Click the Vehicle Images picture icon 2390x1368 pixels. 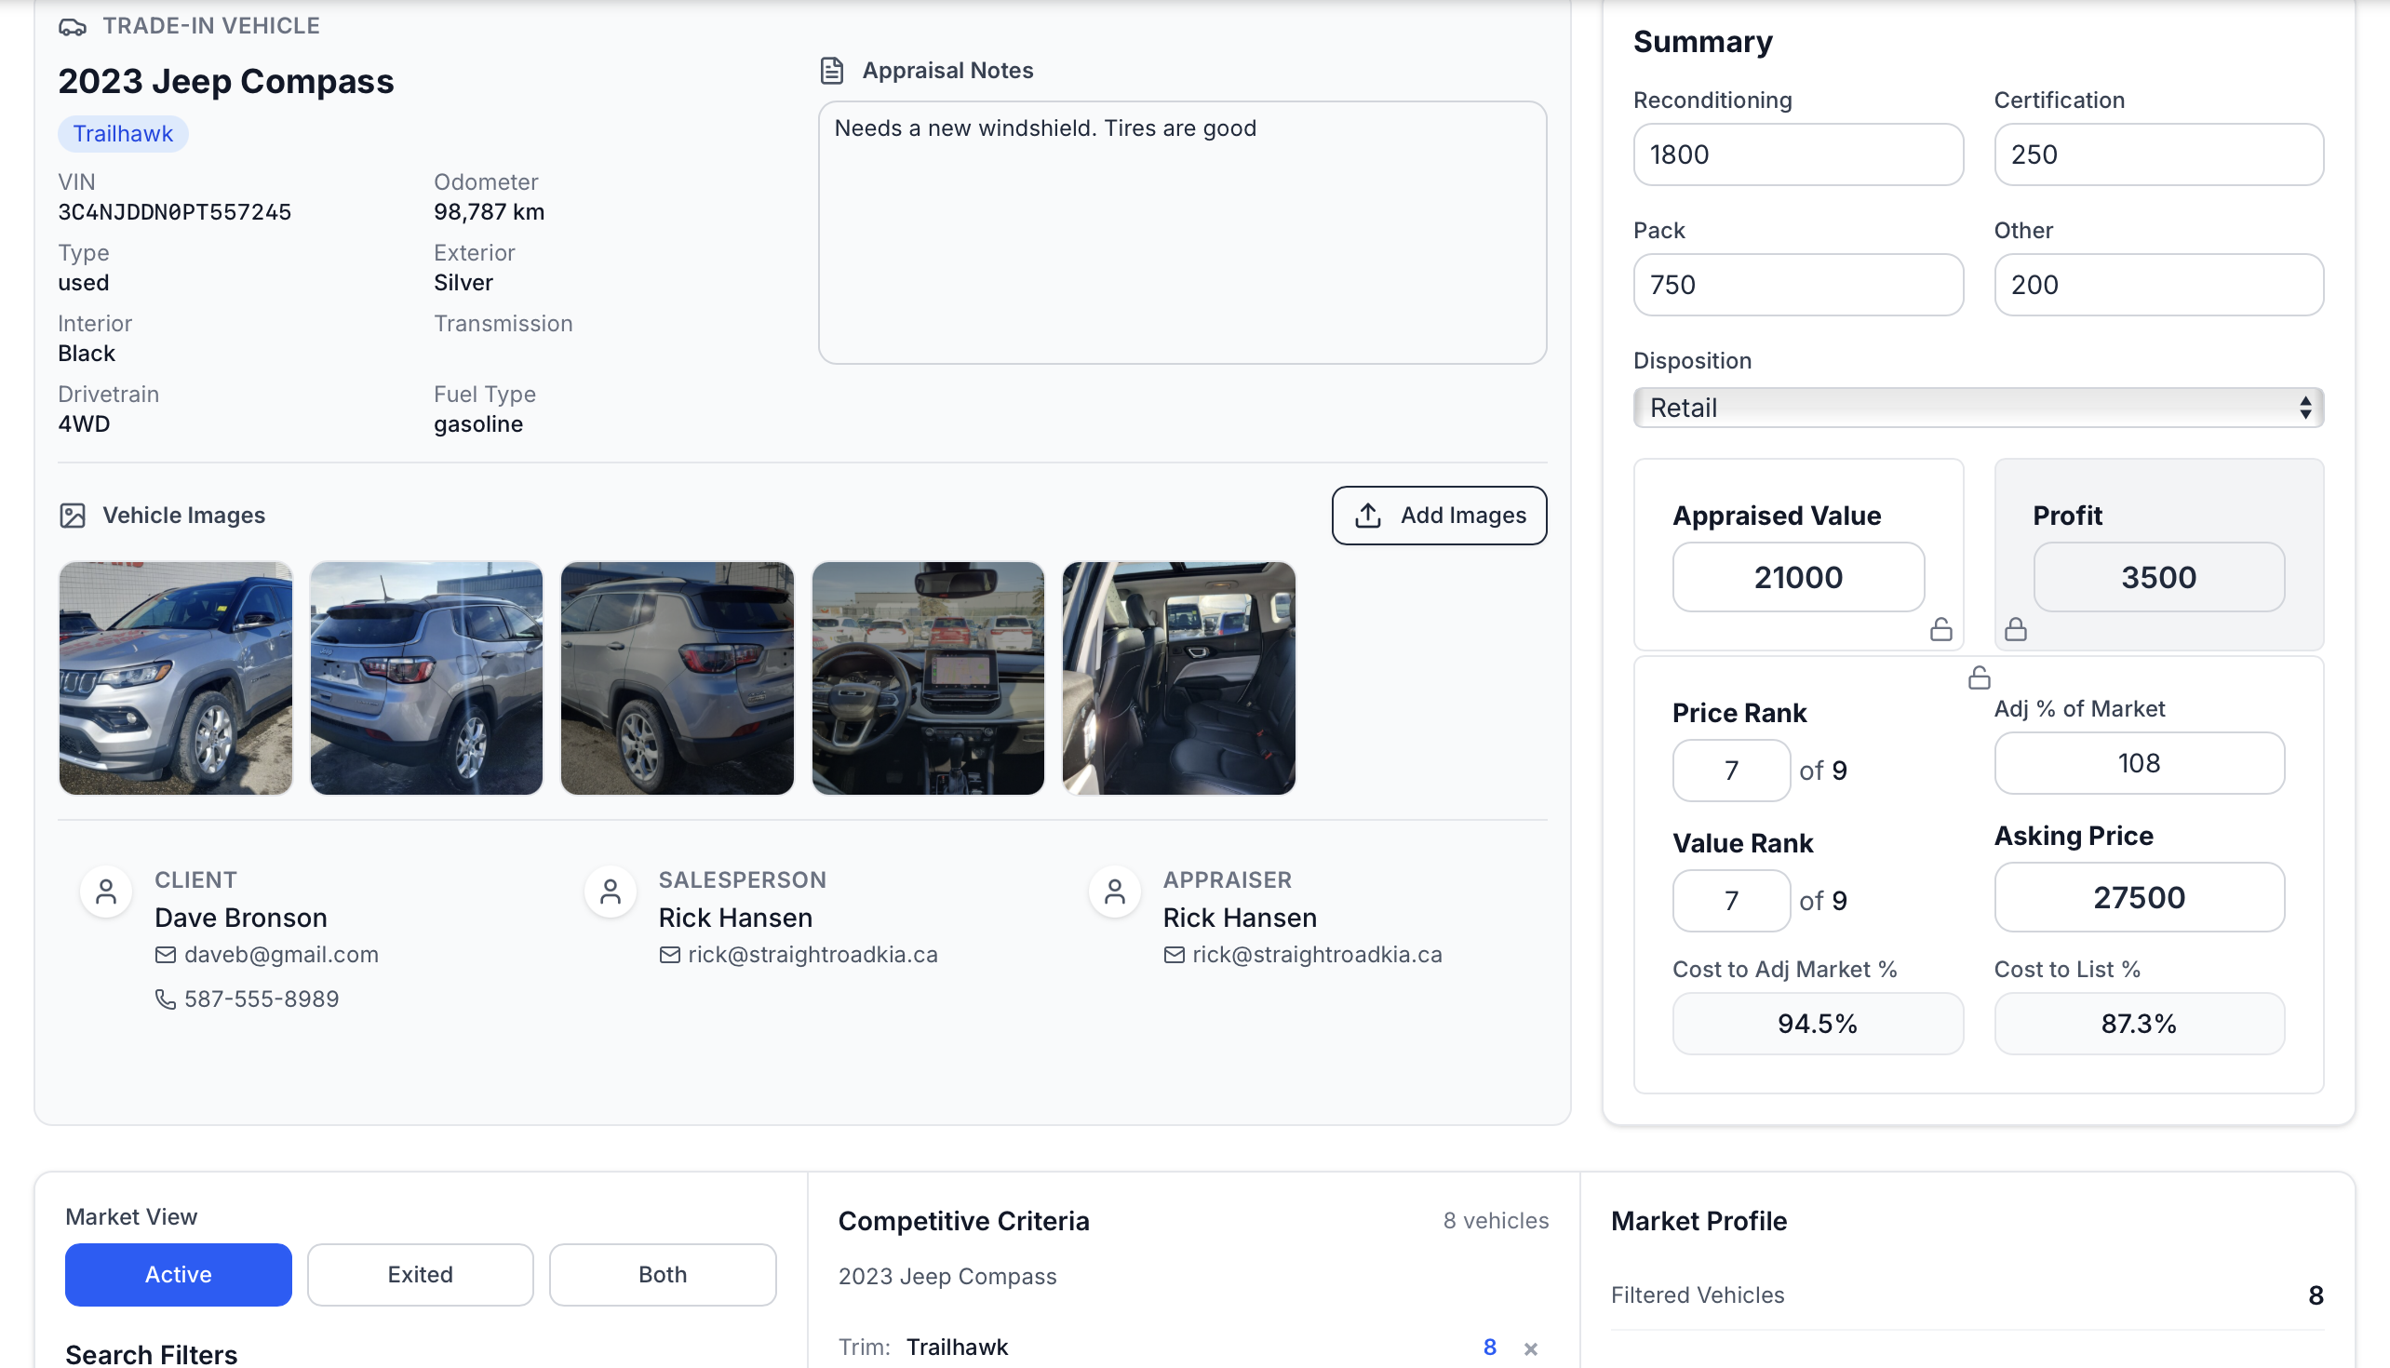(x=73, y=515)
